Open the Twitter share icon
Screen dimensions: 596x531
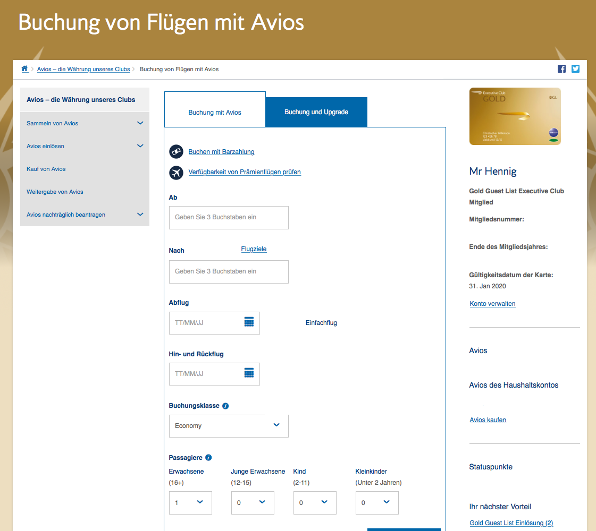(x=575, y=68)
